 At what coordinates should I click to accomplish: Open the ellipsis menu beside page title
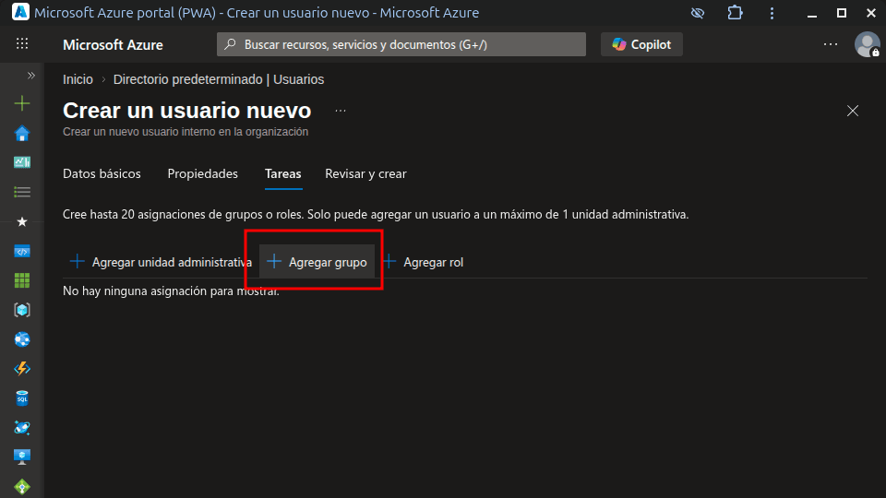click(x=341, y=111)
